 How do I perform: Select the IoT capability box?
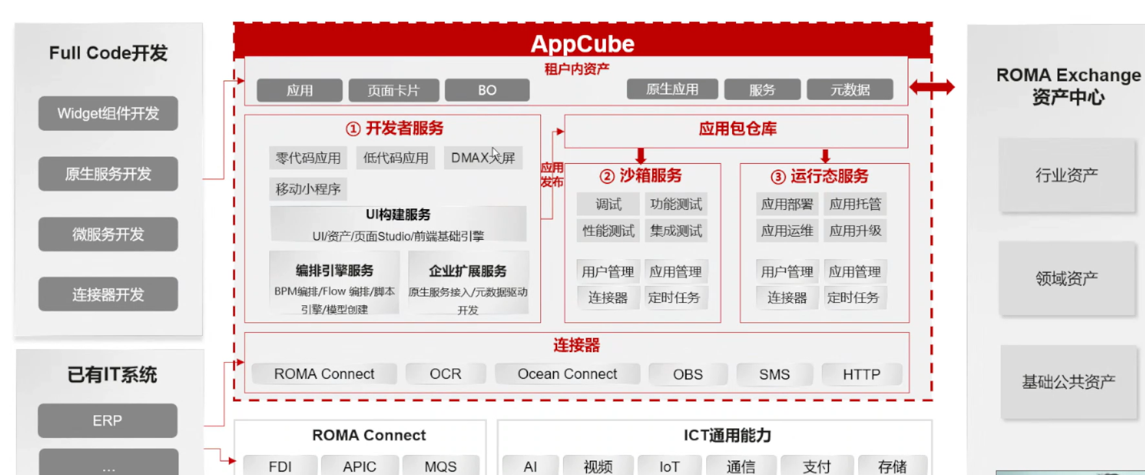click(x=670, y=466)
